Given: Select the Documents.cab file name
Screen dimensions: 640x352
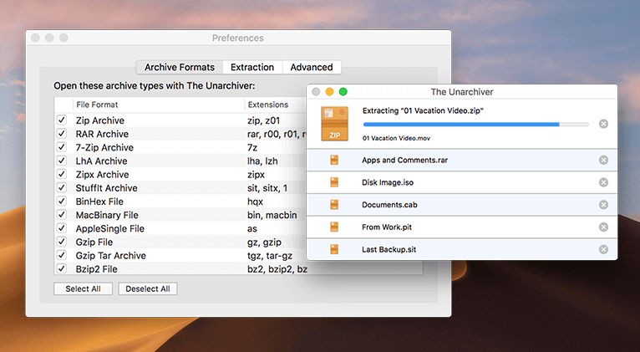Looking at the screenshot, I should [x=389, y=205].
